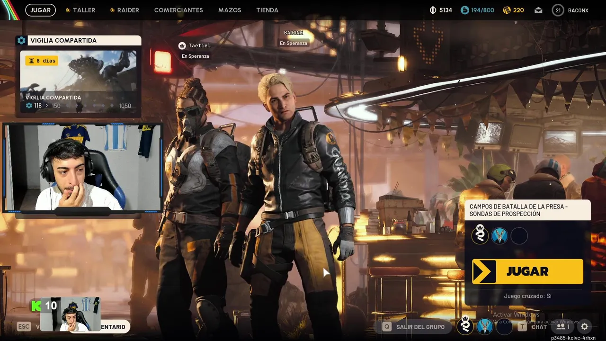This screenshot has height=341, width=606.
Task: Click the 5134 coin balance value
Action: click(x=446, y=10)
